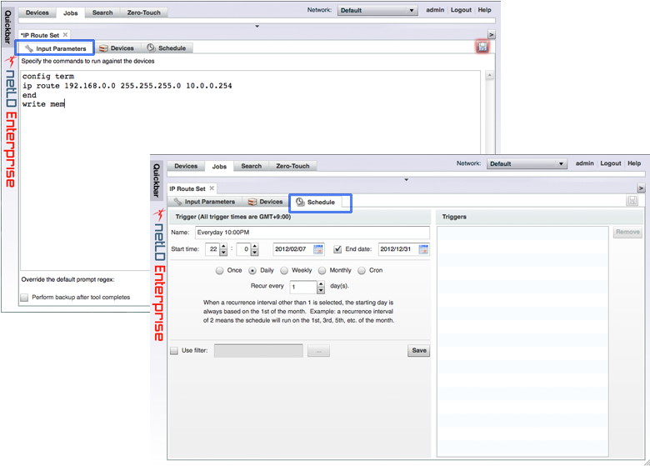Image resolution: width=650 pixels, height=466 pixels.
Task: Select the Cron recurrence option
Action: coord(362,271)
